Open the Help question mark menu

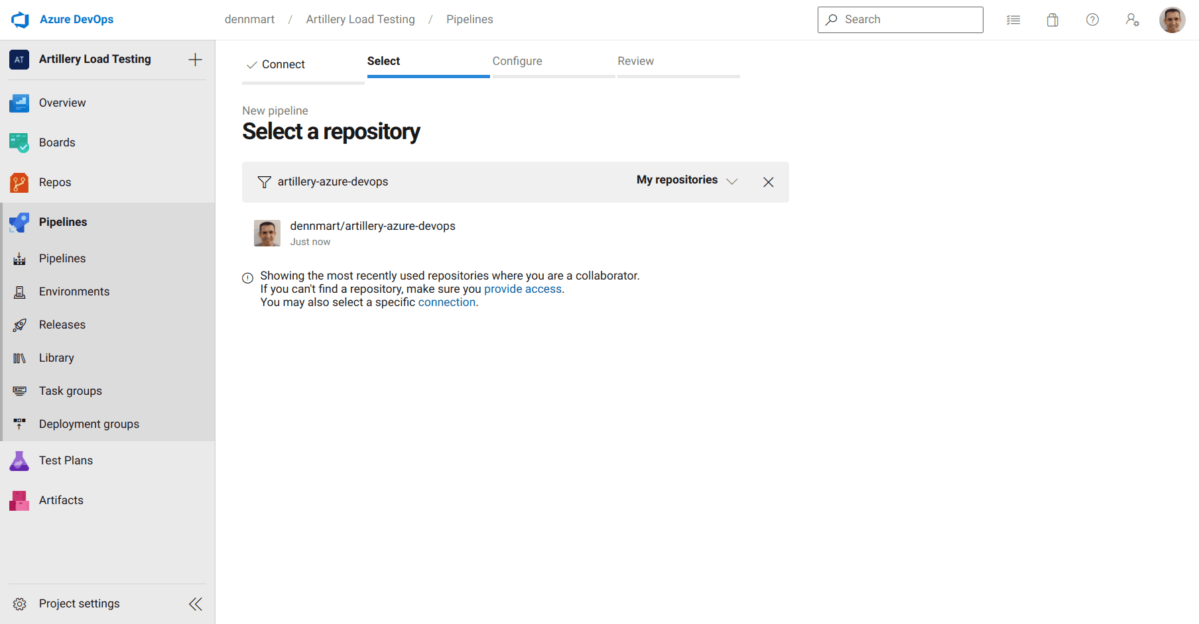[x=1092, y=19]
